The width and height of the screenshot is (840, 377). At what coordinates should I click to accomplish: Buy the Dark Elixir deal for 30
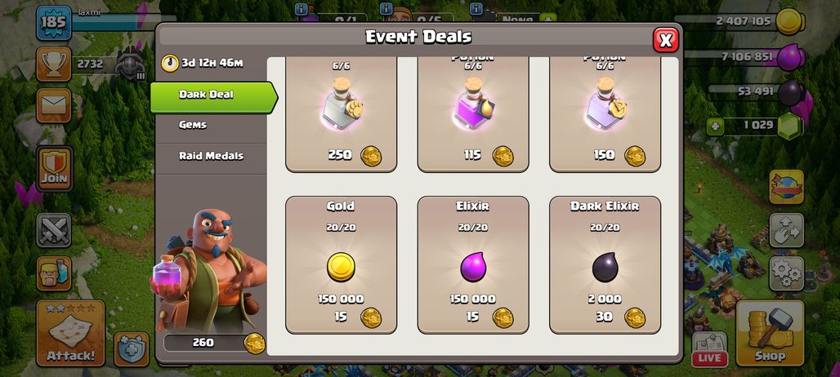click(x=605, y=264)
